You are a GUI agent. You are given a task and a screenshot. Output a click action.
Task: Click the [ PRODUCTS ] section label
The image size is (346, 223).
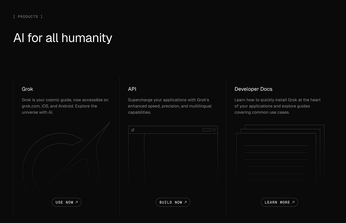tap(28, 17)
